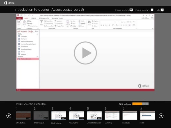The width and height of the screenshot is (171, 128).
Task: Select the highlighted query under Queries
Action: coord(28,59)
